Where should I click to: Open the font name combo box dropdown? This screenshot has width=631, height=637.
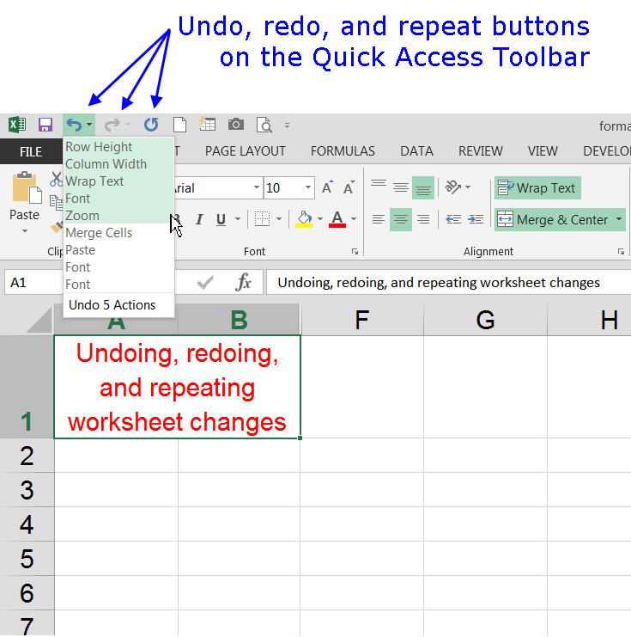pyautogui.click(x=257, y=187)
